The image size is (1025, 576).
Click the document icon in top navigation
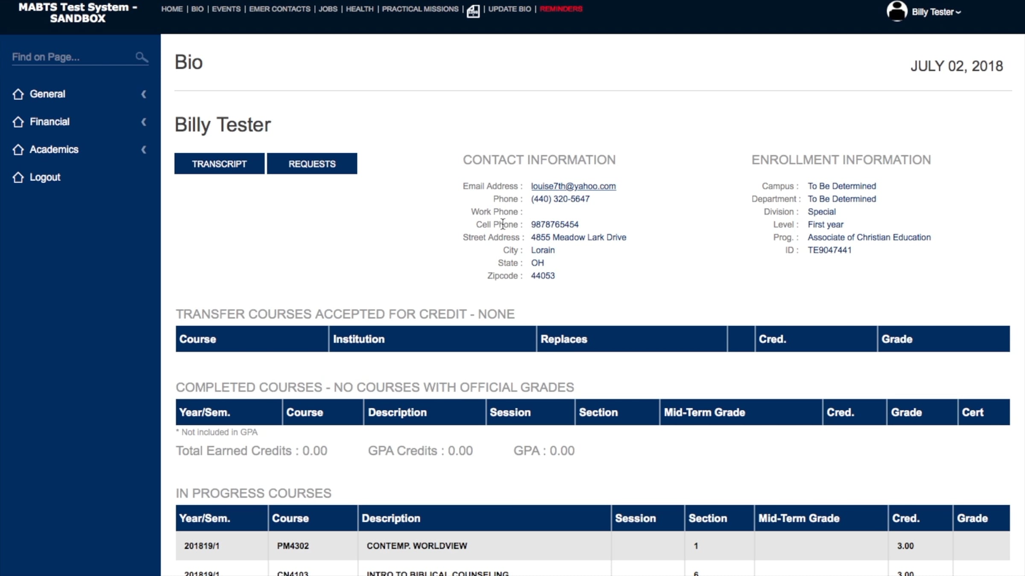click(473, 11)
